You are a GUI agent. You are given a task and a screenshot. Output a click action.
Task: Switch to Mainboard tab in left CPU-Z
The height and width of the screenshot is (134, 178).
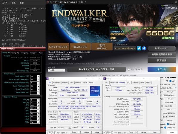click(57, 83)
